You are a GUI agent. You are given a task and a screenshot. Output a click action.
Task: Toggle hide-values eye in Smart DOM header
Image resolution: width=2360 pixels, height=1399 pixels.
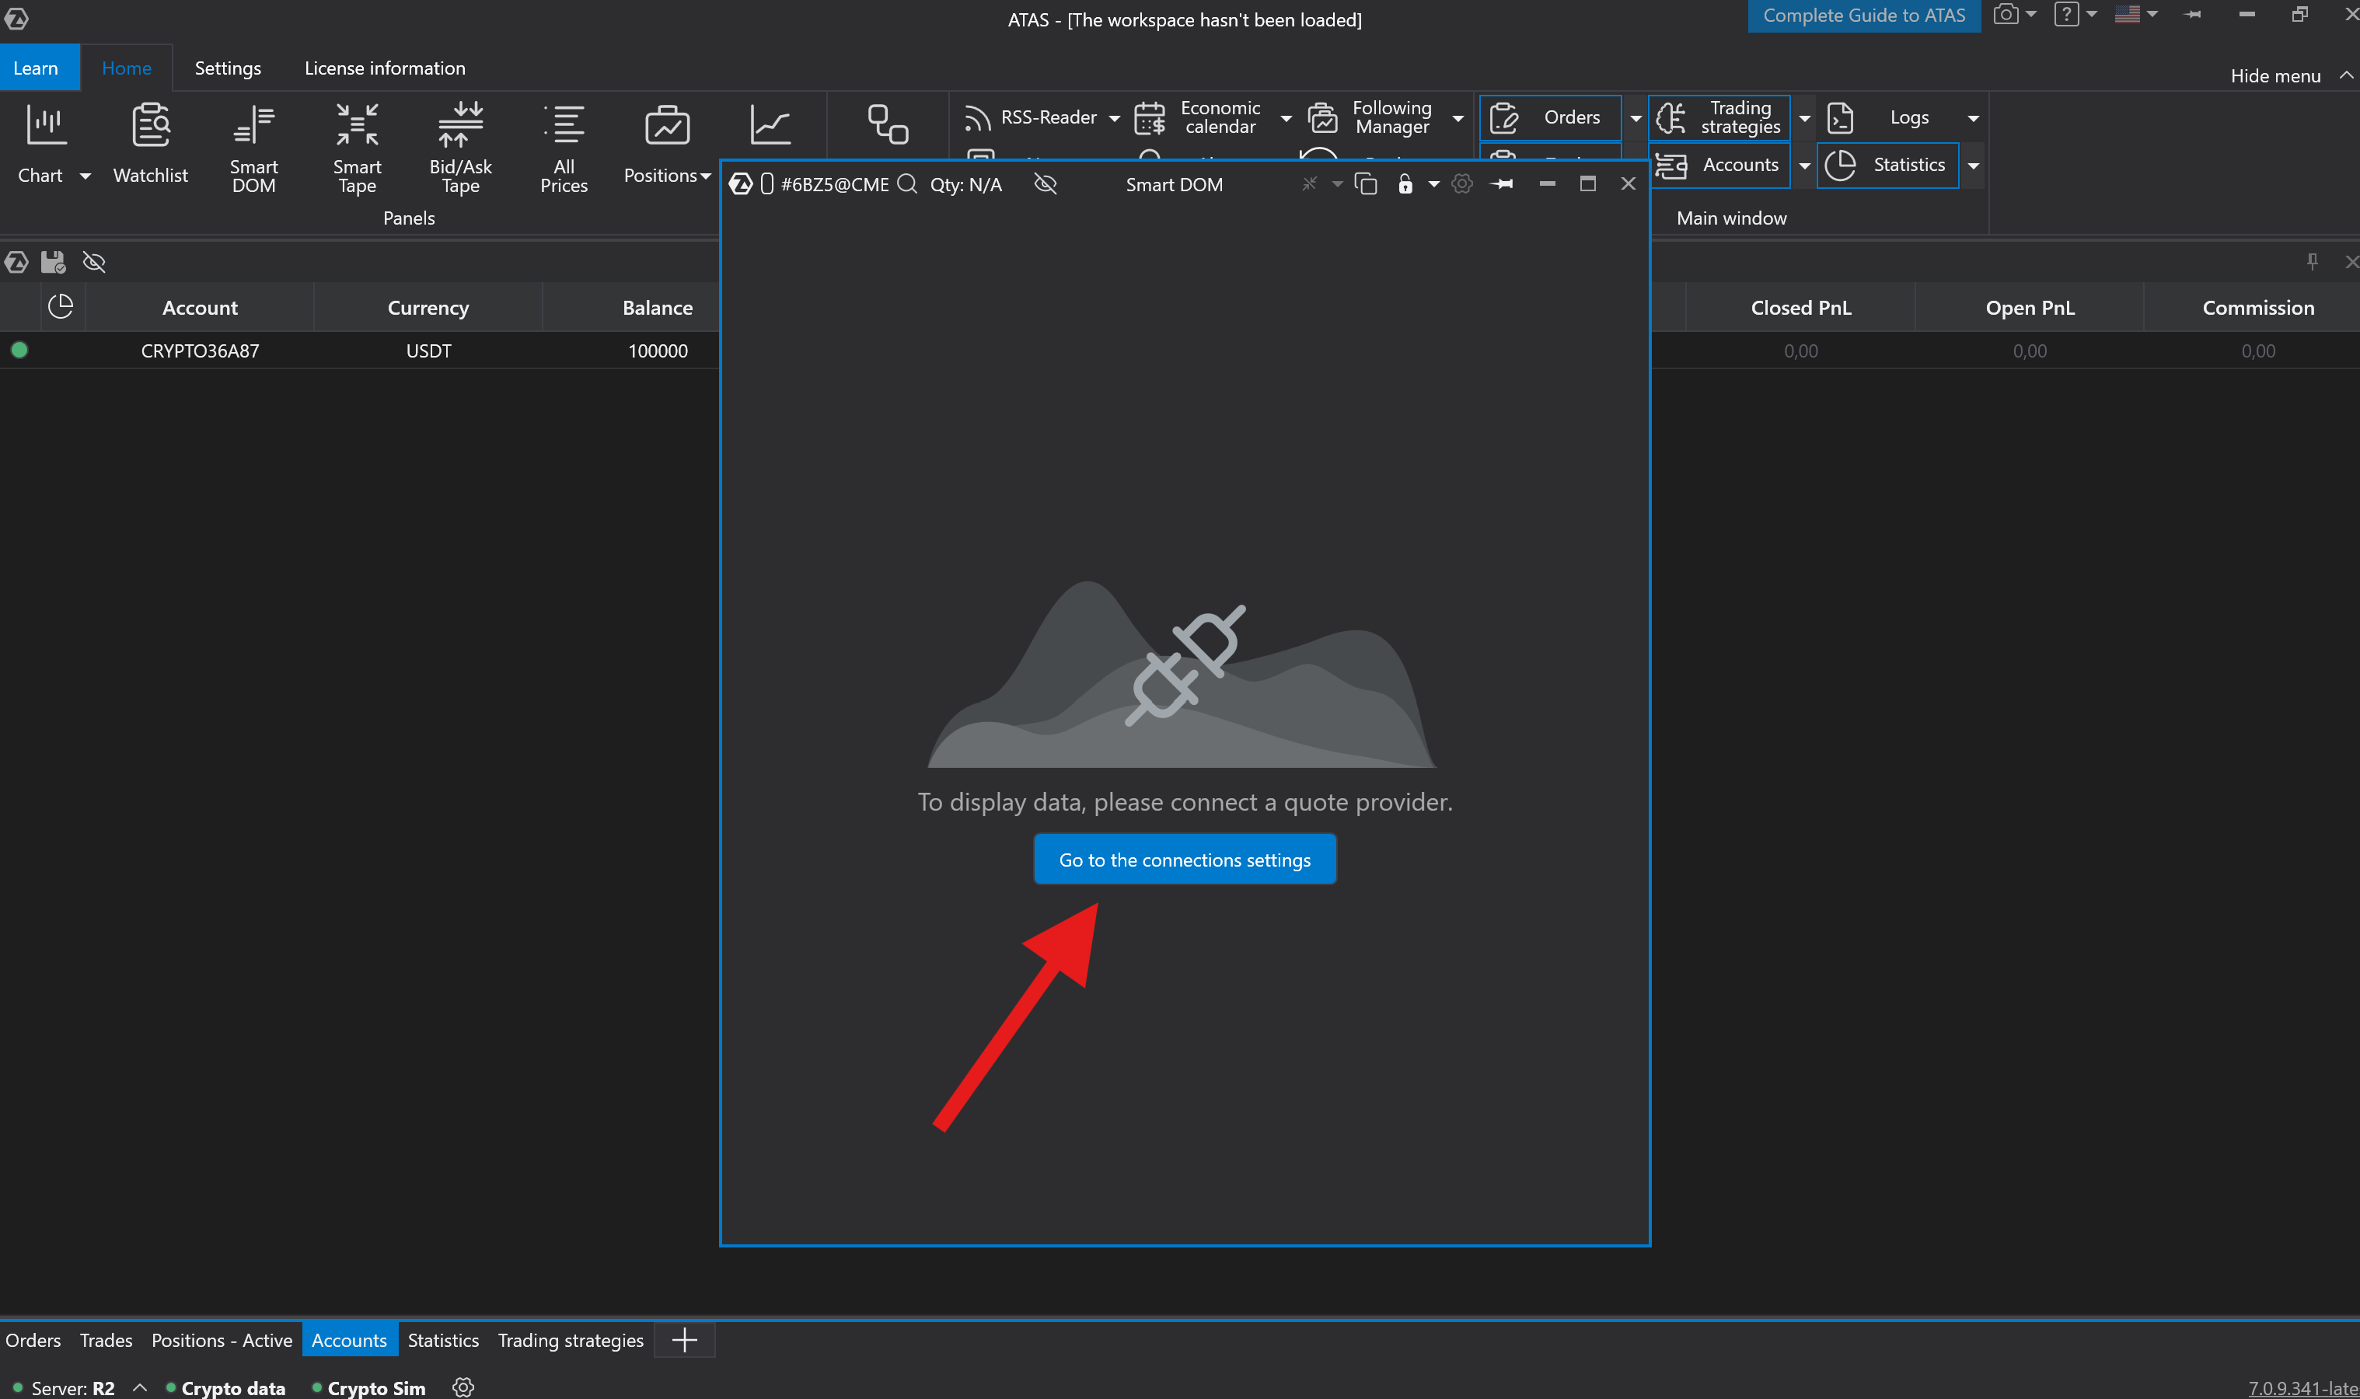(x=1045, y=185)
